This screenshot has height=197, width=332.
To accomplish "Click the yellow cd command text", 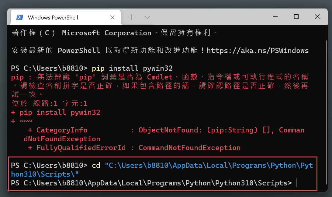I will tap(96, 165).
